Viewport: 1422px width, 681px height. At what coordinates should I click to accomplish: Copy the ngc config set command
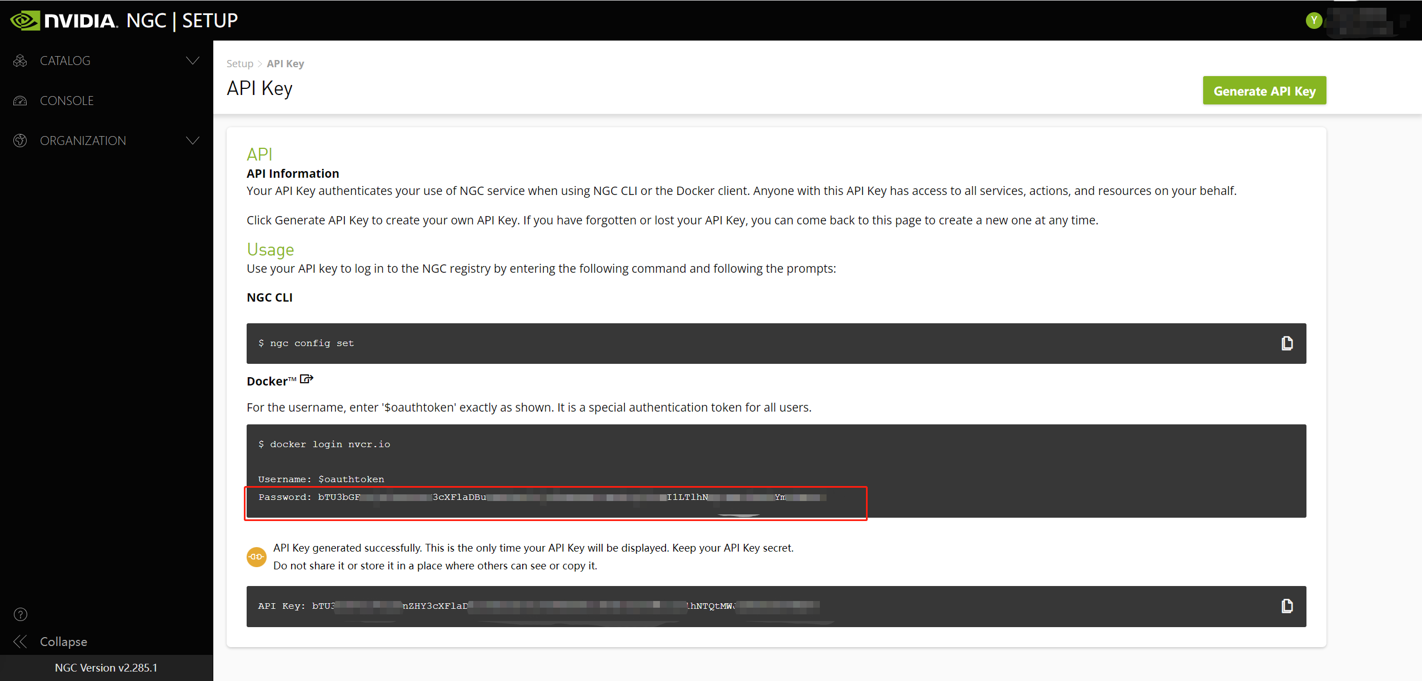click(1287, 343)
